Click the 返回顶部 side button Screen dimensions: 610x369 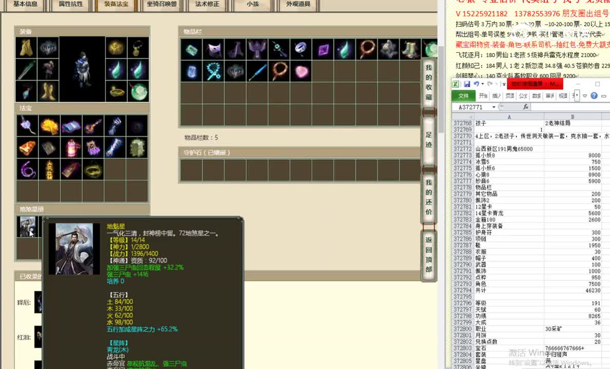tap(429, 255)
